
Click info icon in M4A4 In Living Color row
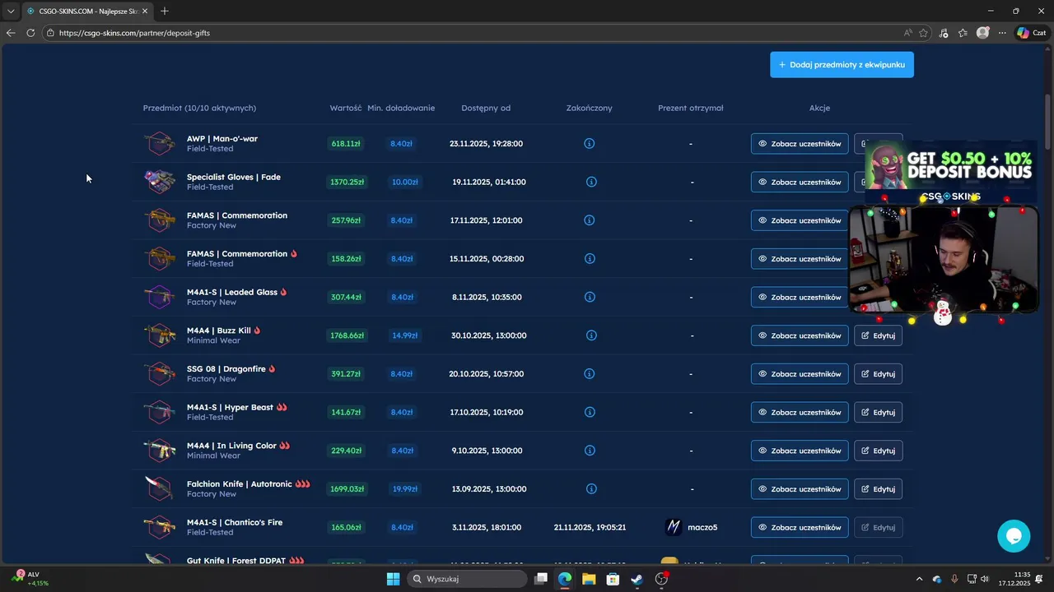click(x=589, y=451)
